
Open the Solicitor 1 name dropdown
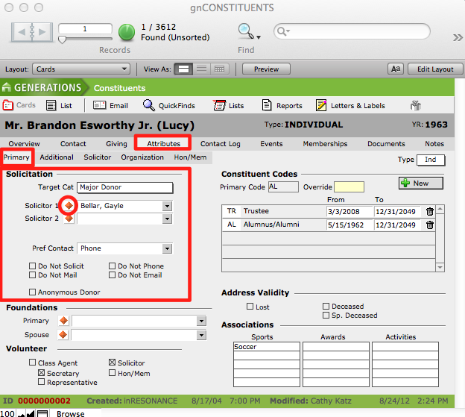[x=167, y=205]
